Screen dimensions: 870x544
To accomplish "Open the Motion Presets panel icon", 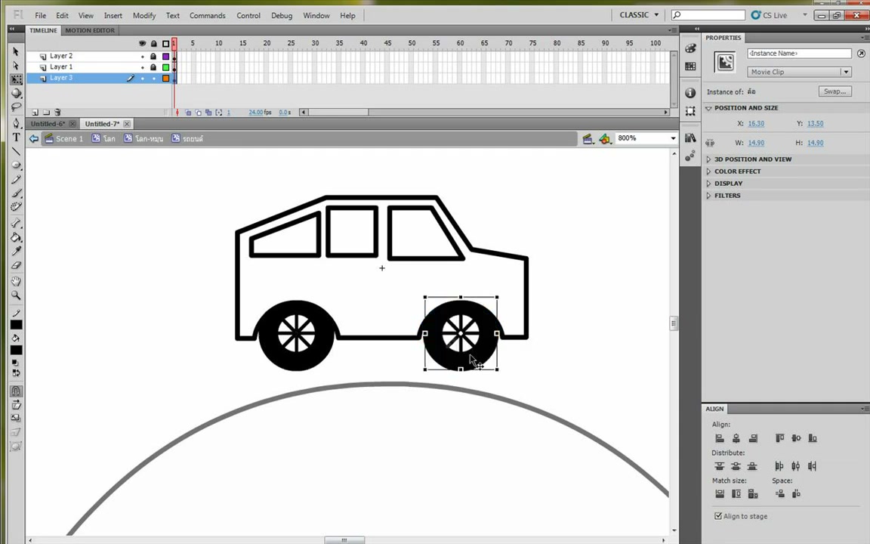I will (x=690, y=156).
